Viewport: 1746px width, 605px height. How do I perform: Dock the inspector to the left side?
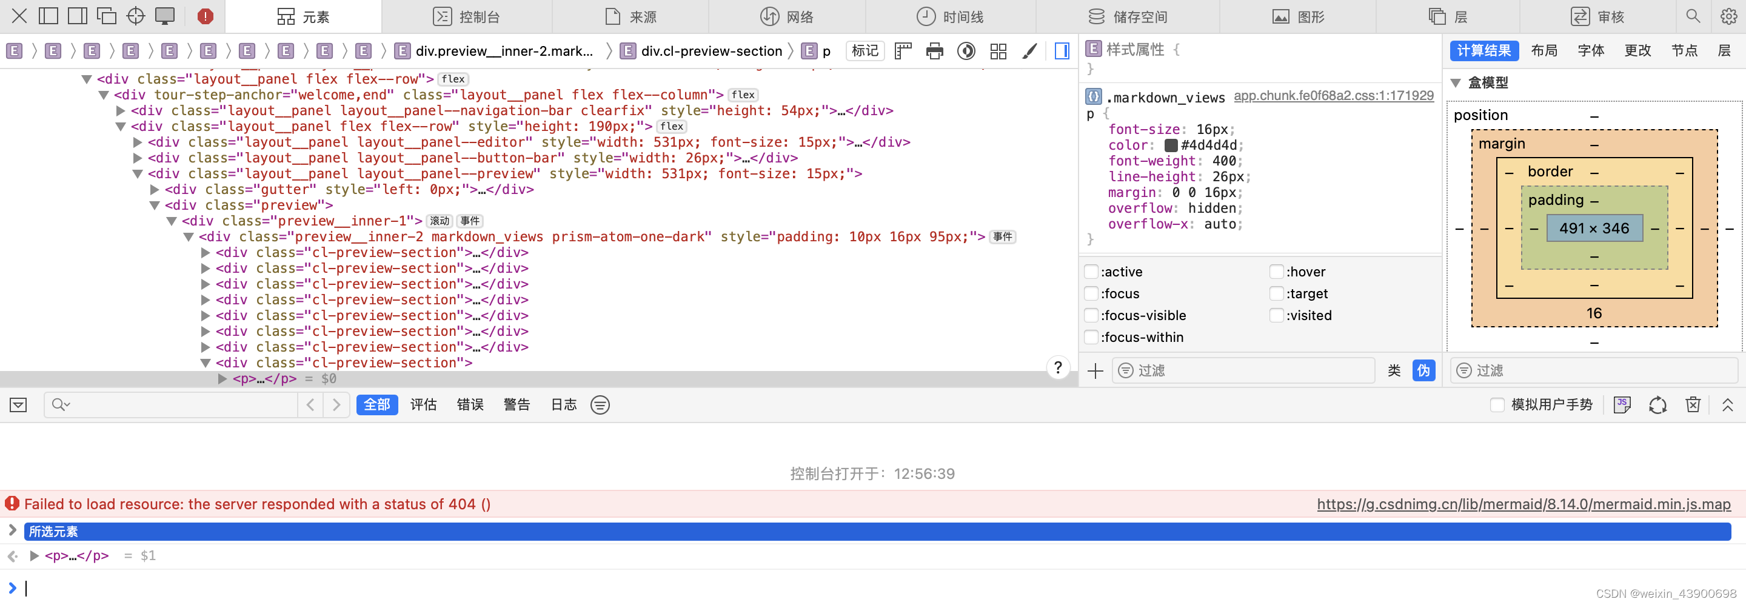(x=48, y=16)
